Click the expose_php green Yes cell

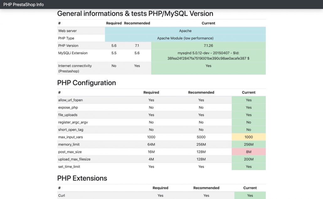tap(249, 107)
